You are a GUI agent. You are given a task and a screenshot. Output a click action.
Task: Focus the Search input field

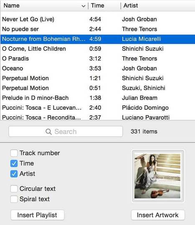pyautogui.click(x=66, y=131)
